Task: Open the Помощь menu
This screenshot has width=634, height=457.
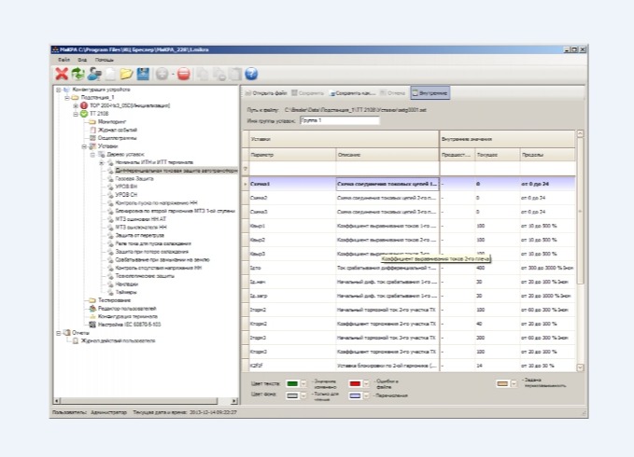Action: click(104, 60)
